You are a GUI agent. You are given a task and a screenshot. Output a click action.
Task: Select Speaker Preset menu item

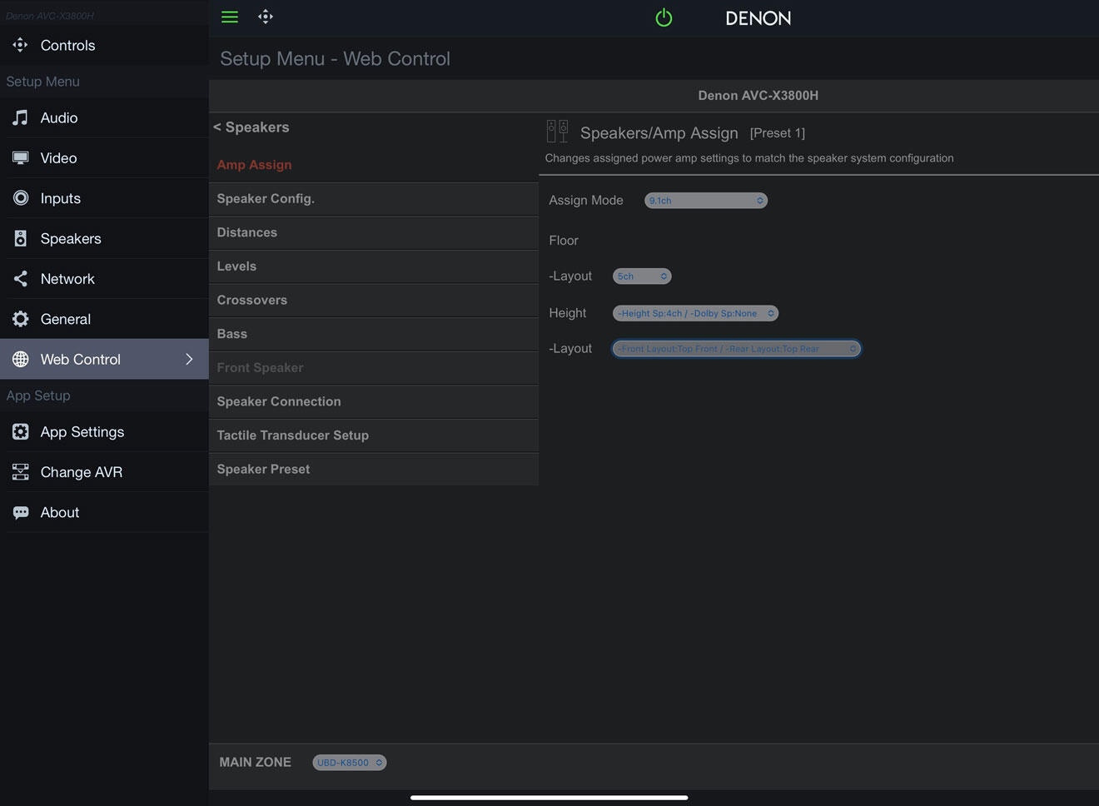tap(374, 470)
